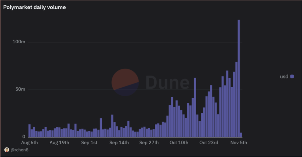Click the last small bar after Nov 5th
The image size is (302, 157).
coord(241,135)
